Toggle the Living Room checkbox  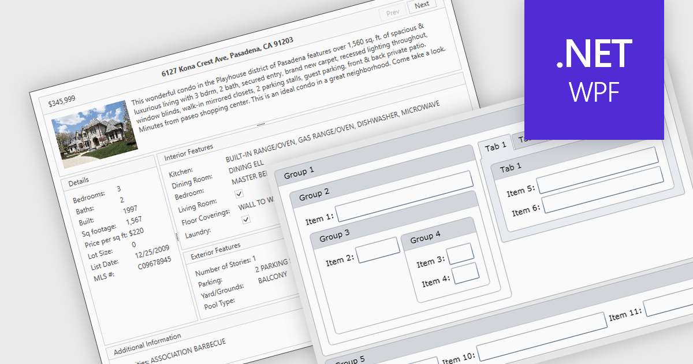coord(239,194)
